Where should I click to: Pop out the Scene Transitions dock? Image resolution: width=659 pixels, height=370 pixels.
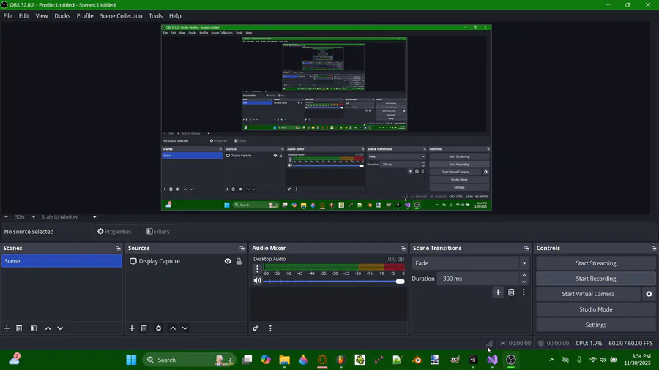pos(526,249)
